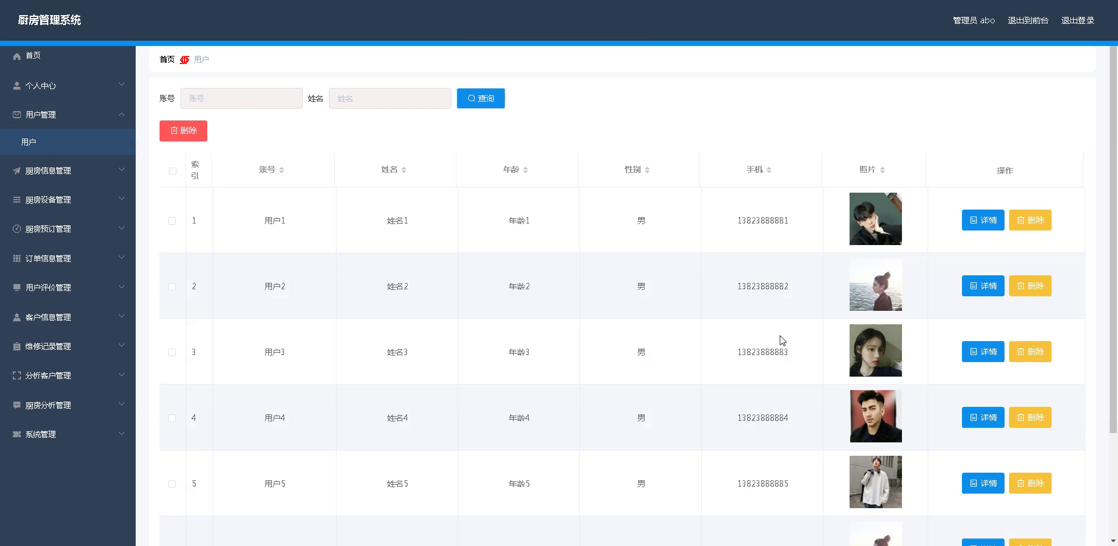Click the clock icon beside 厨房预订管理
Viewport: 1118px width, 546px height.
point(17,229)
